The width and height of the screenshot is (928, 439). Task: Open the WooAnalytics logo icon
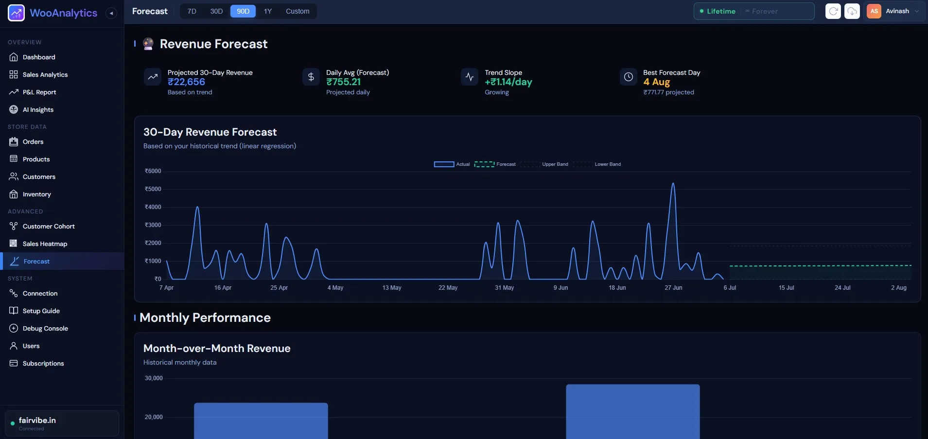pyautogui.click(x=16, y=13)
